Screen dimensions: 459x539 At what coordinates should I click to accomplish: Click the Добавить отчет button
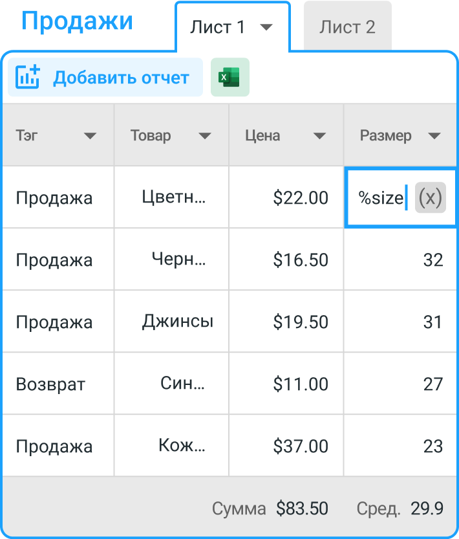[105, 77]
